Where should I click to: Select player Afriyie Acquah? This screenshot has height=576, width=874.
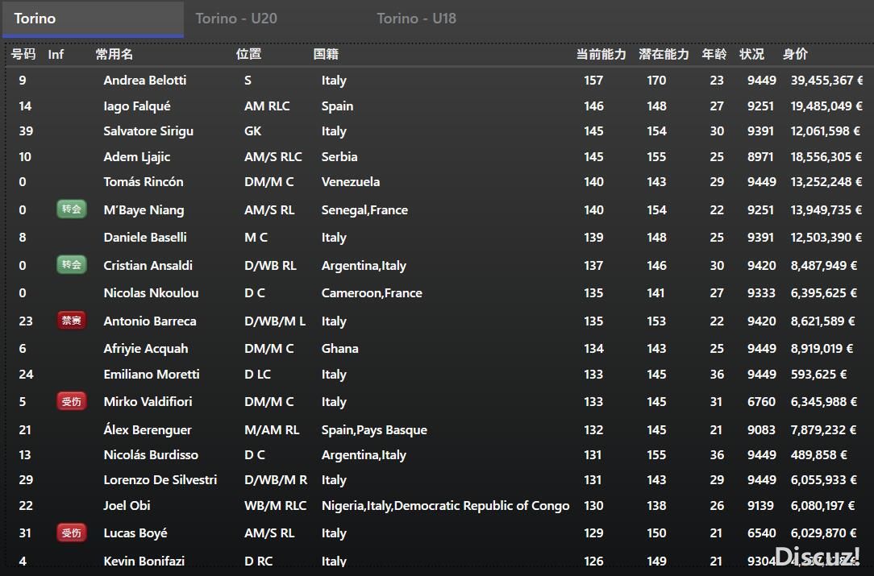(146, 349)
